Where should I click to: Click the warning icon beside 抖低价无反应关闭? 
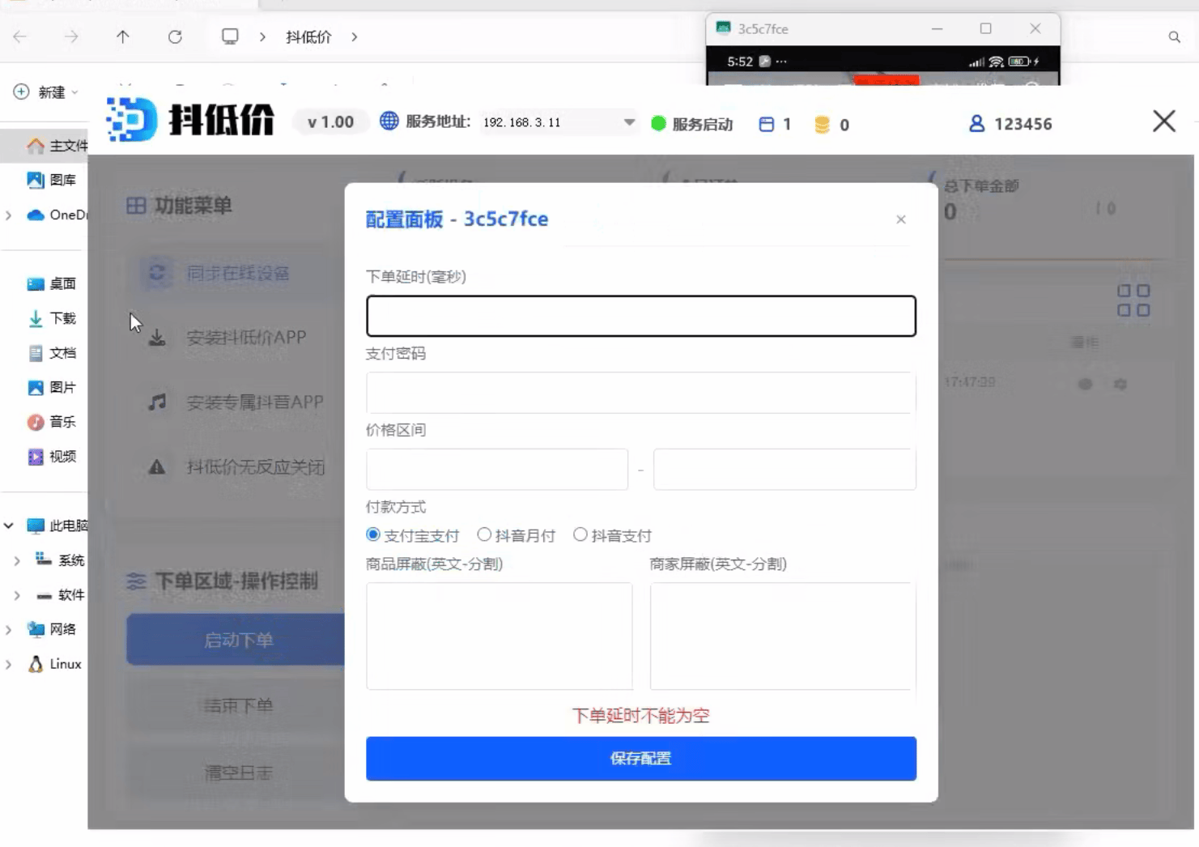[158, 467]
